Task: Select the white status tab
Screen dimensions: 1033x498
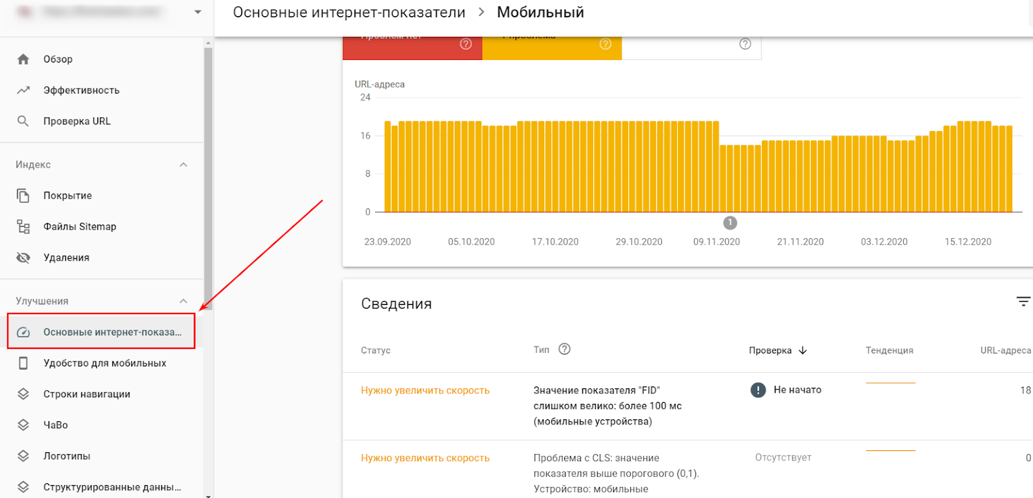Action: click(691, 48)
